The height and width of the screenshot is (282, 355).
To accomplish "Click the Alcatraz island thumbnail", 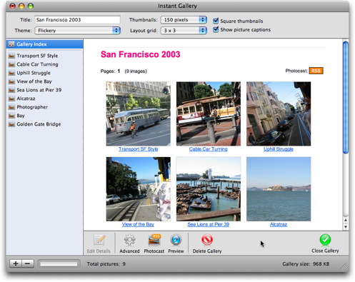I will [x=279, y=189].
